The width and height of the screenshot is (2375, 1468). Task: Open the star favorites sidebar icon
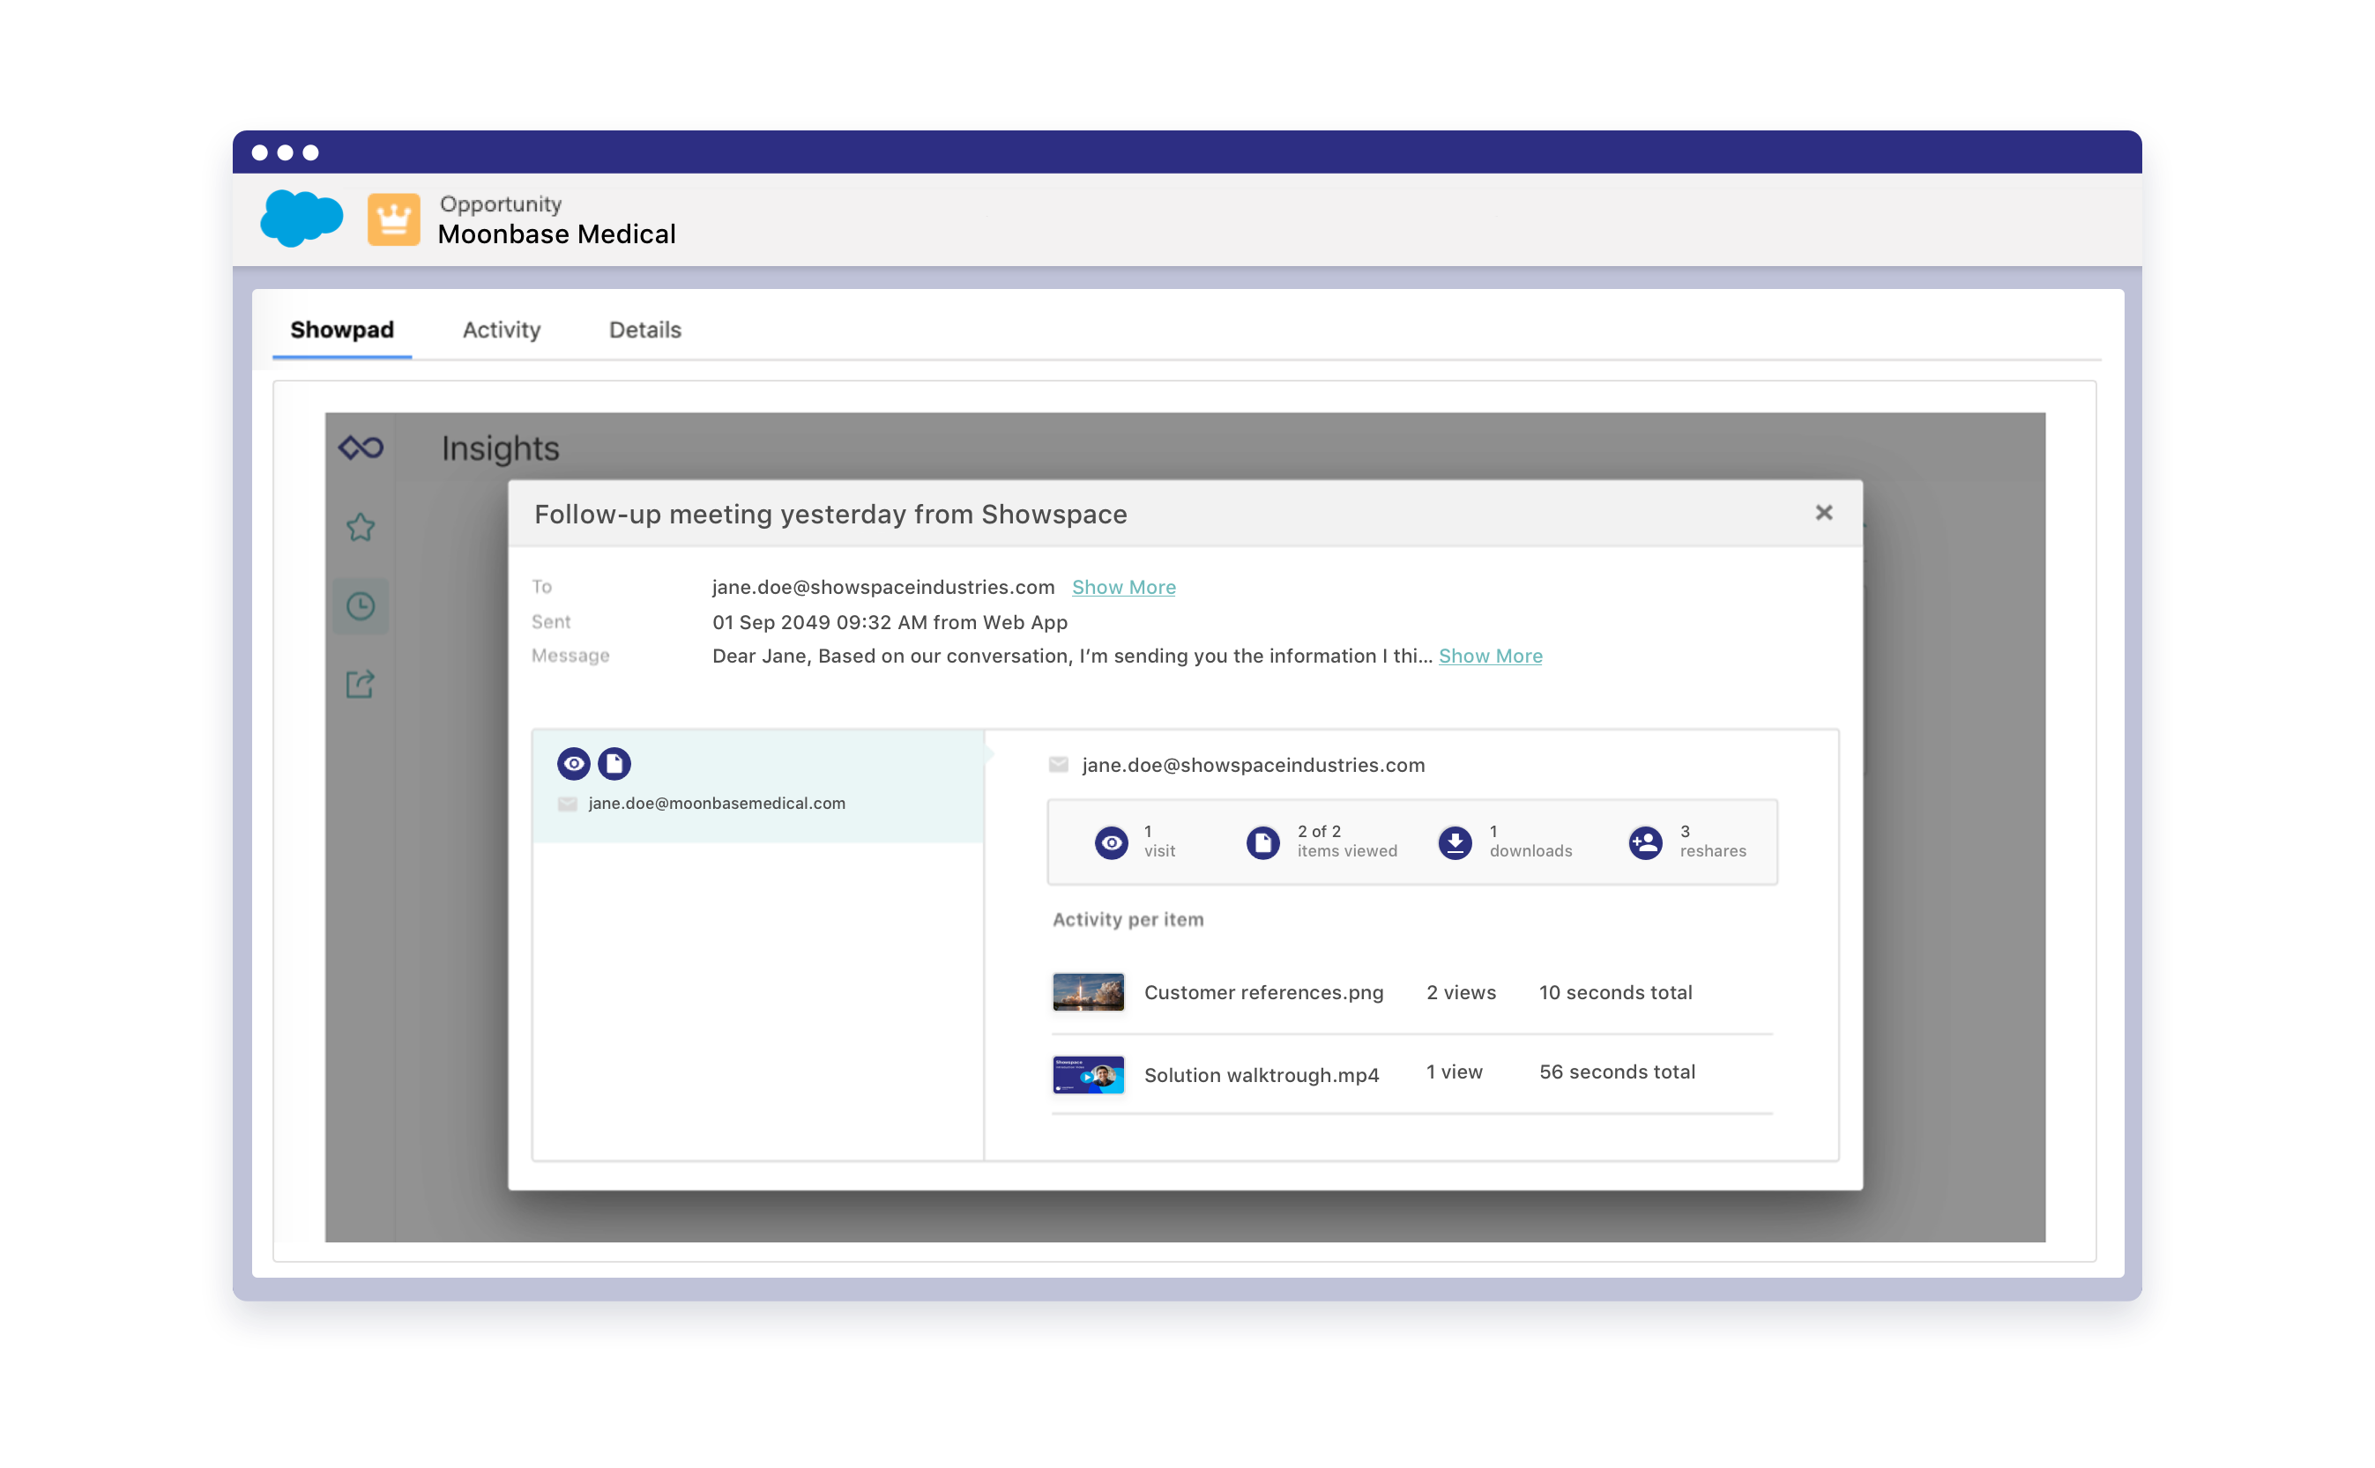[361, 527]
